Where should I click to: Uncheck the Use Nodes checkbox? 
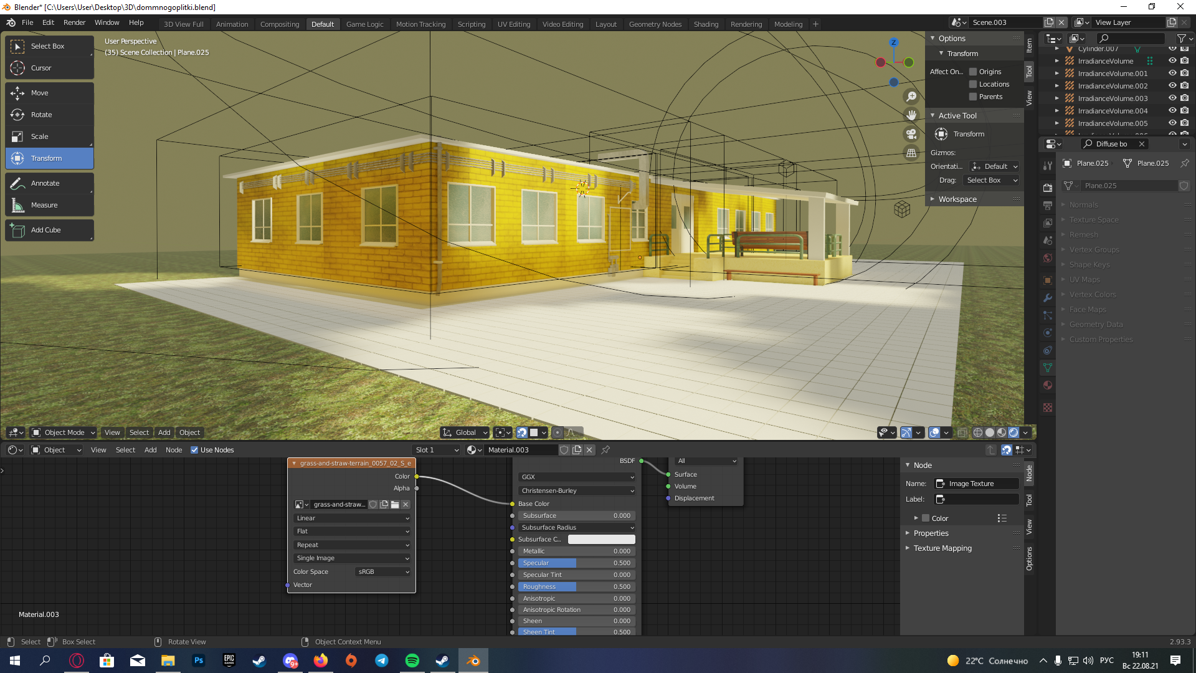[x=194, y=450]
